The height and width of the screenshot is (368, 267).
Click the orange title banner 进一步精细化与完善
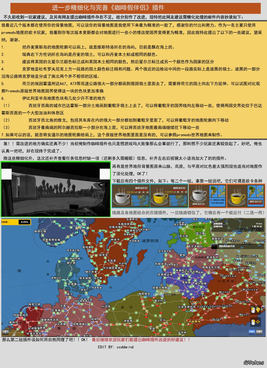coord(136,8)
